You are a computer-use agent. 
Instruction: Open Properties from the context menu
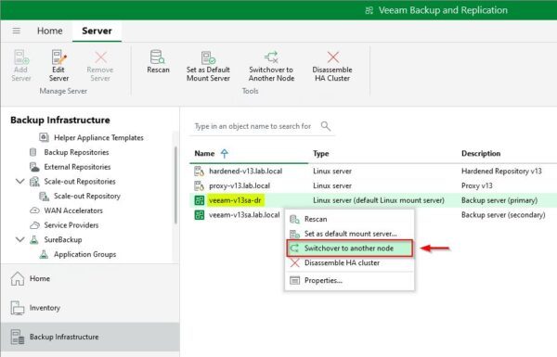[x=350, y=280]
